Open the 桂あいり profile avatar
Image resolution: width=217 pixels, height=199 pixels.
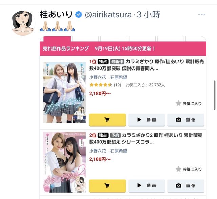coord(23,23)
